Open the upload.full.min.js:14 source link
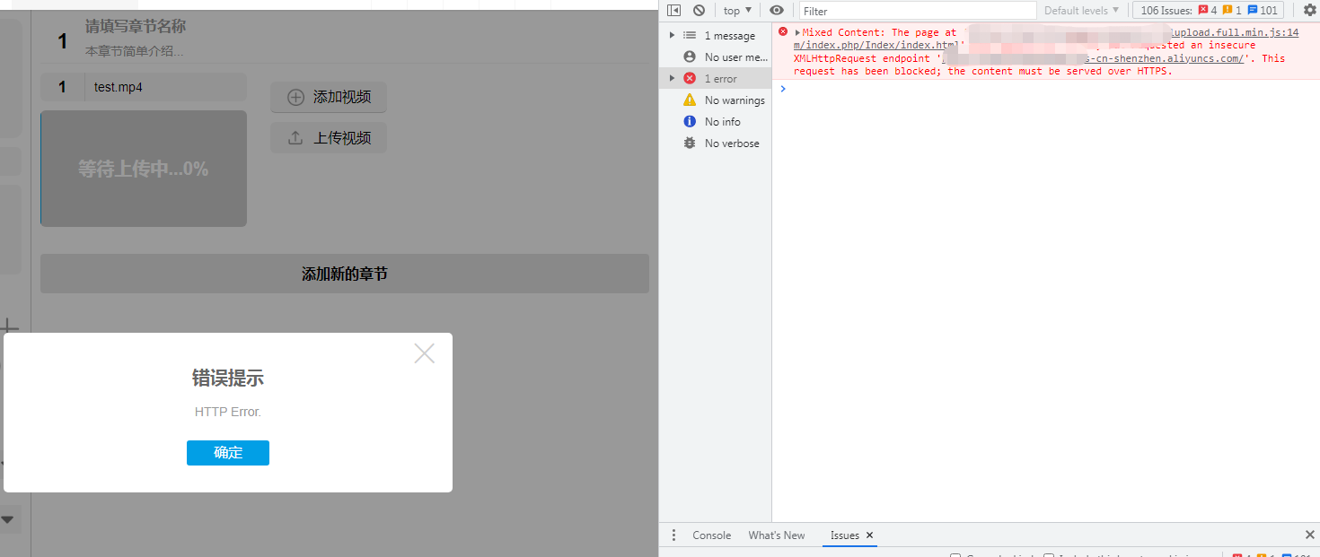1320x557 pixels. (1235, 32)
